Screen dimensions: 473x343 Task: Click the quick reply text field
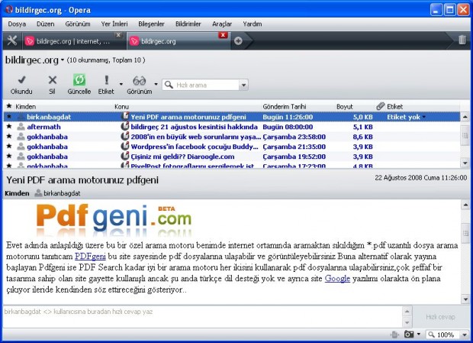click(202, 317)
